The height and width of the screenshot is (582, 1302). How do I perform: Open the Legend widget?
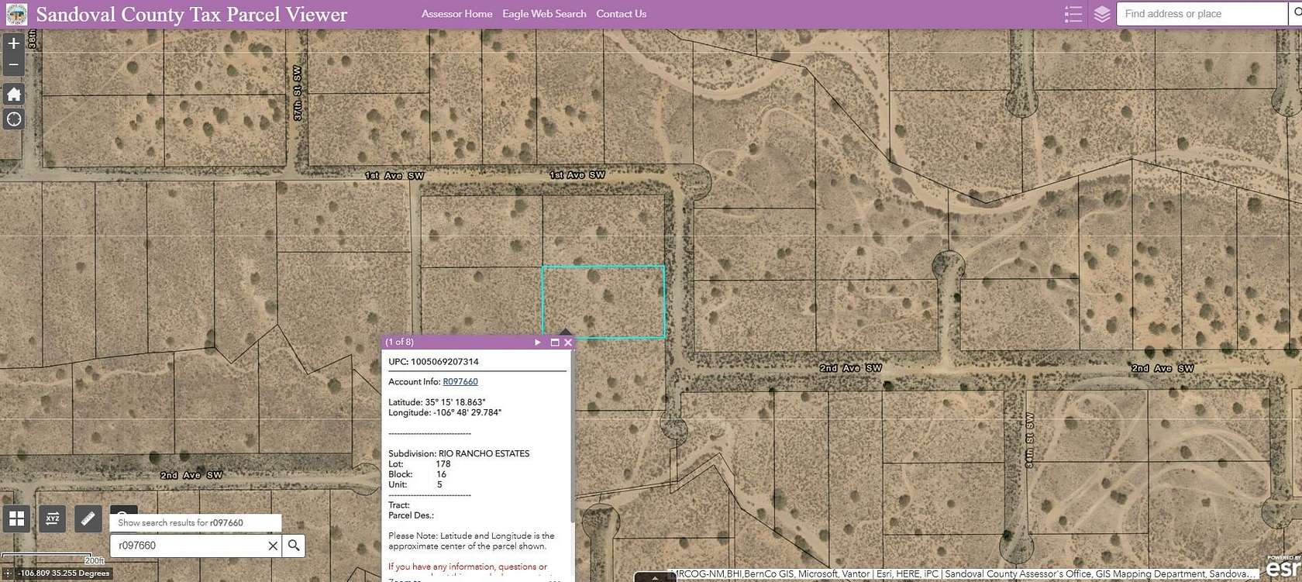pyautogui.click(x=1073, y=14)
